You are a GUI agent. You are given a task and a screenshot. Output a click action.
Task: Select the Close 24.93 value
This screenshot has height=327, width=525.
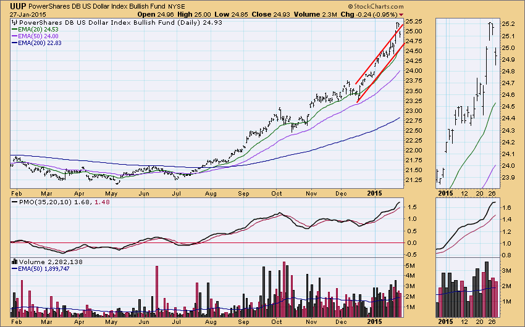tap(271, 14)
